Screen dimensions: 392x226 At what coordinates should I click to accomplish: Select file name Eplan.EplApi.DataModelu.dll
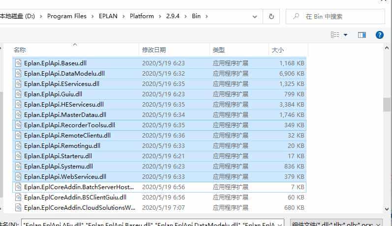64,73
